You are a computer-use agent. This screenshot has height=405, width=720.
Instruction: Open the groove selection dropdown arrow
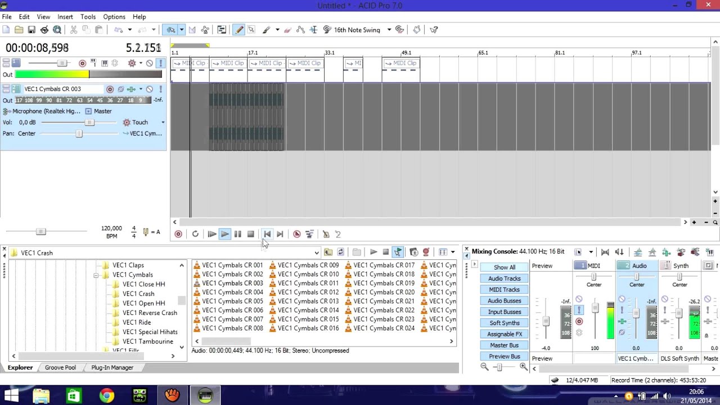[x=389, y=30]
